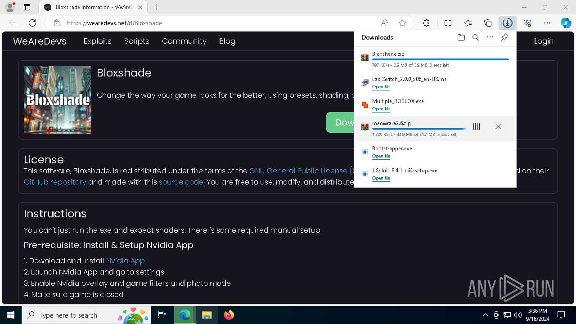The image size is (576, 324).
Task: Click taskbar search box
Action: point(87,315)
